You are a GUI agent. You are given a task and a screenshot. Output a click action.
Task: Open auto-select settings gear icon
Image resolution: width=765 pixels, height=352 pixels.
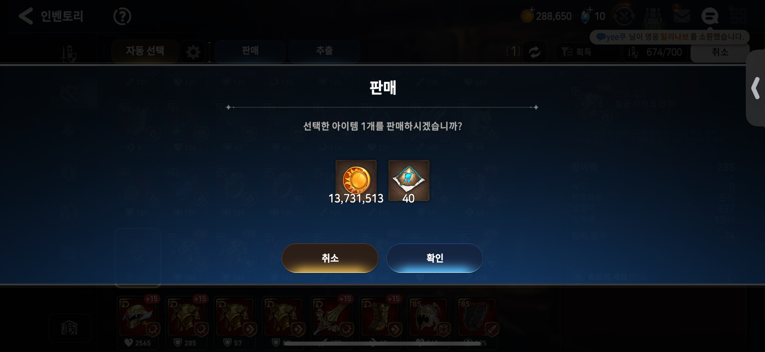click(x=193, y=52)
